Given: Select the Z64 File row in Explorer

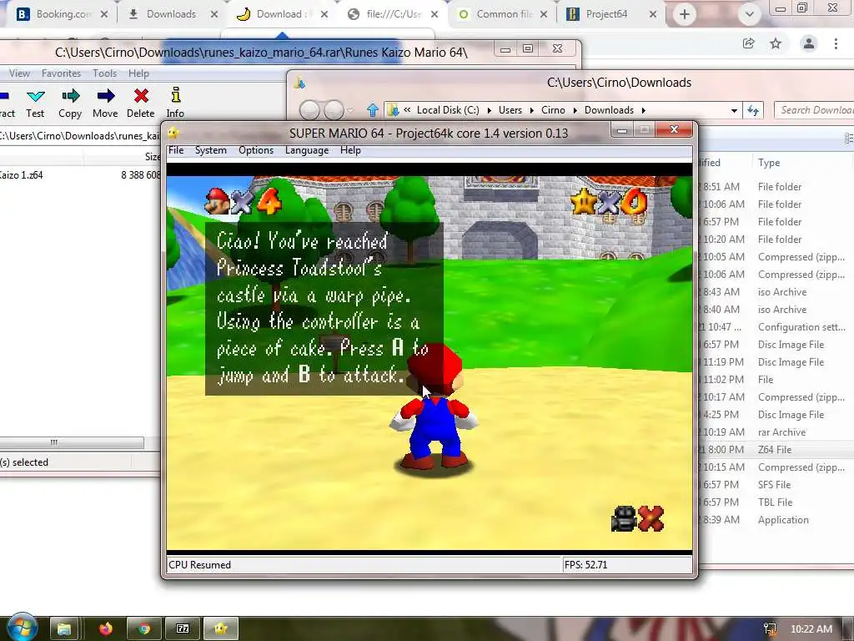Looking at the screenshot, I should click(x=776, y=450).
